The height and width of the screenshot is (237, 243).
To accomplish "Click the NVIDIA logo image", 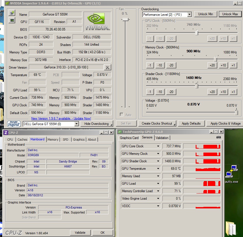I will pyautogui.click(x=97, y=22).
